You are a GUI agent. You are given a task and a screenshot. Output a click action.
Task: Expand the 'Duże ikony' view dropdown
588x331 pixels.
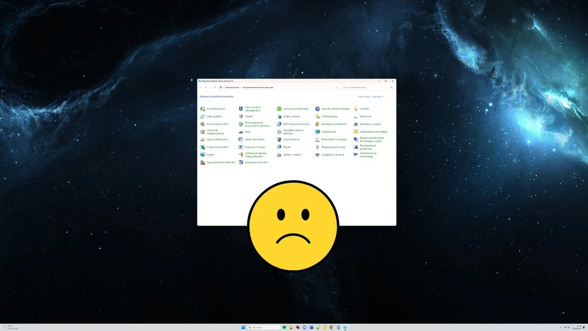[x=378, y=97]
